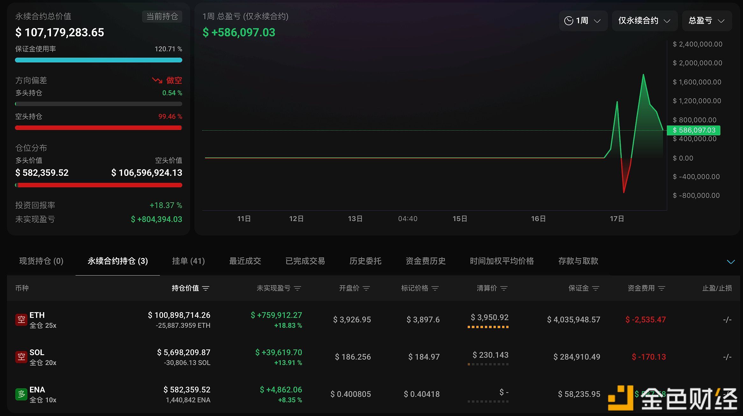This screenshot has height=416, width=743.
Task: Click the filter icon next to 未实现盈亏
Action: coord(298,288)
